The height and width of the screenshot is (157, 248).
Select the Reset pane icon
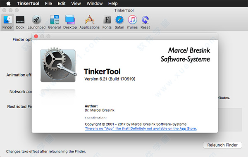(145, 22)
